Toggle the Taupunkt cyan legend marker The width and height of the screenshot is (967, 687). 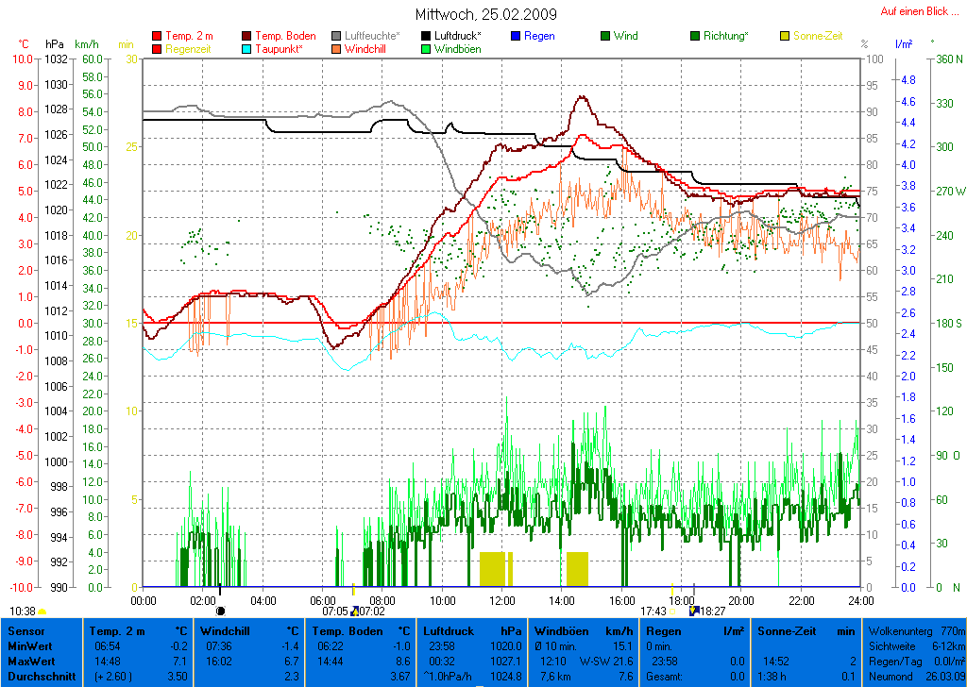click(247, 49)
